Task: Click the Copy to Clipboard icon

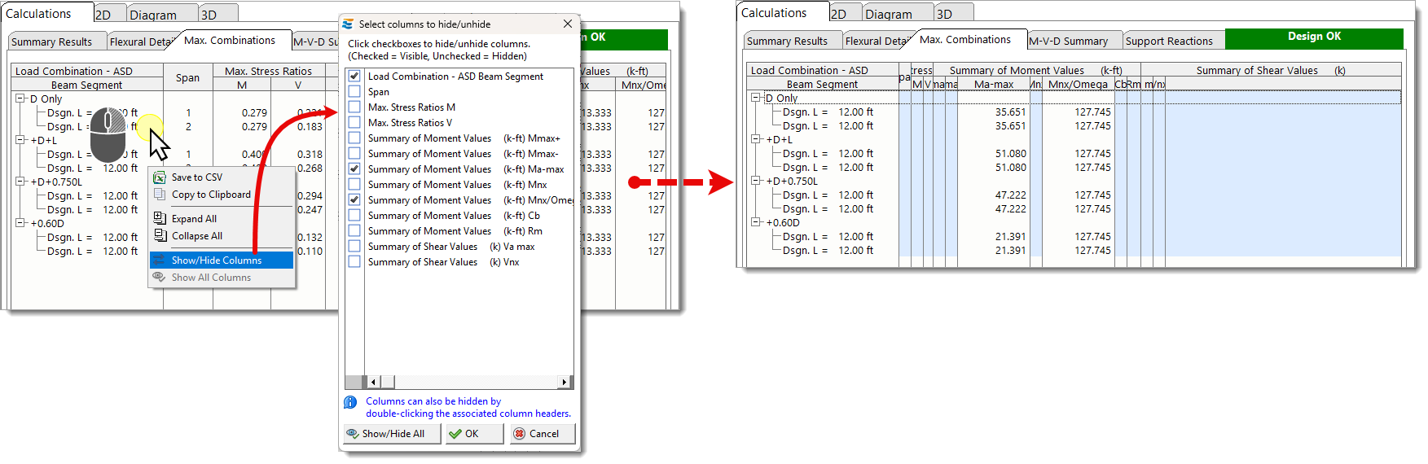Action: (160, 195)
